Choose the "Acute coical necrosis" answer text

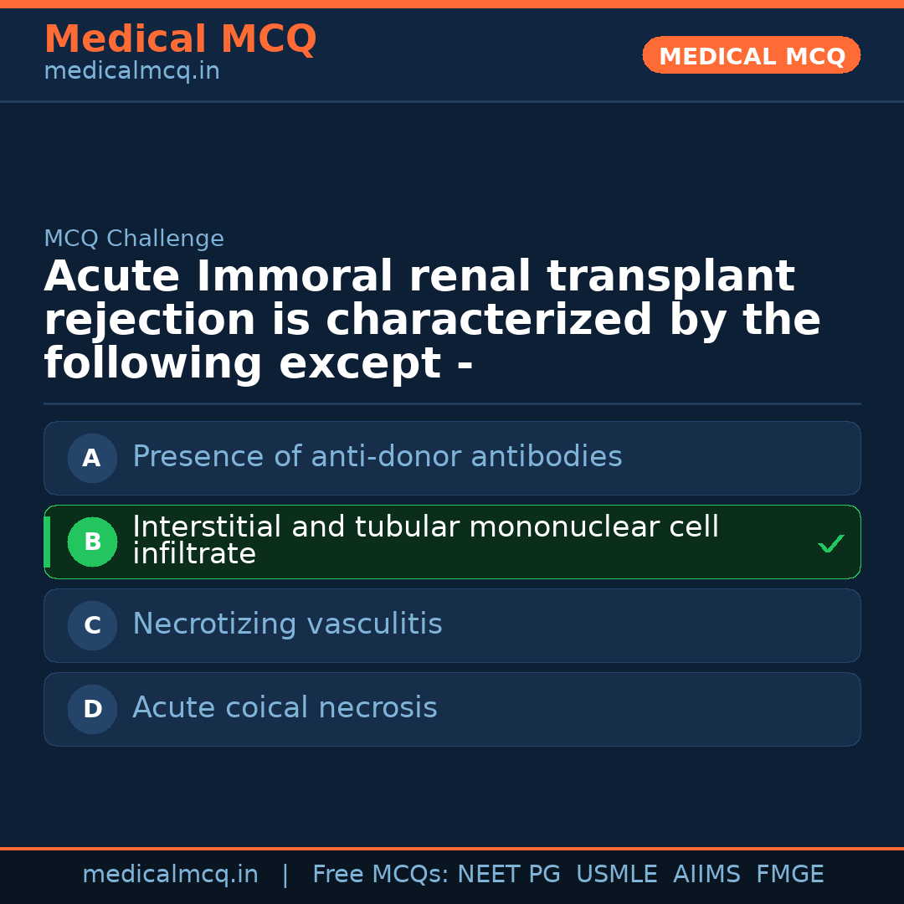click(285, 708)
